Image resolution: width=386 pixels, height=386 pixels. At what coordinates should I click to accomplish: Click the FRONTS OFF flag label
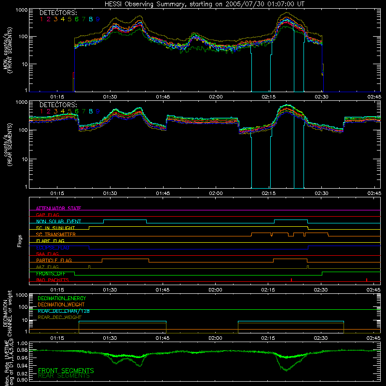51,274
